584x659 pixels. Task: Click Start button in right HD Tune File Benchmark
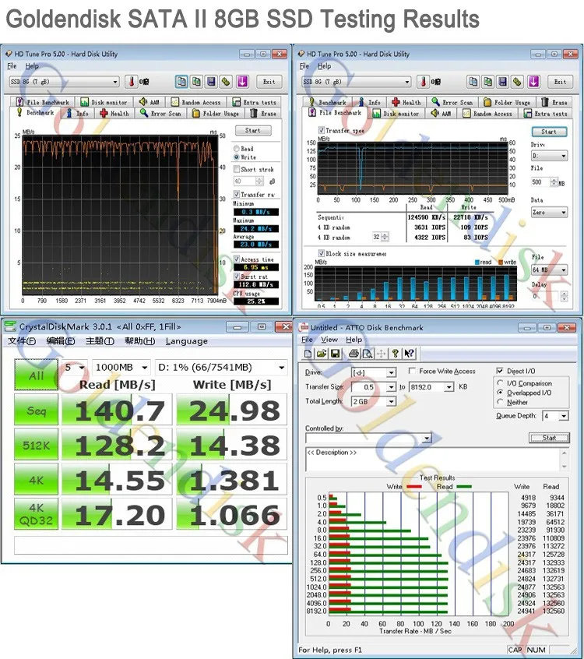549,132
